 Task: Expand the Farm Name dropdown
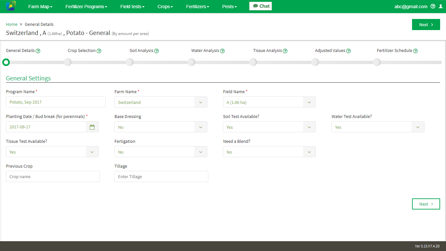161,102
